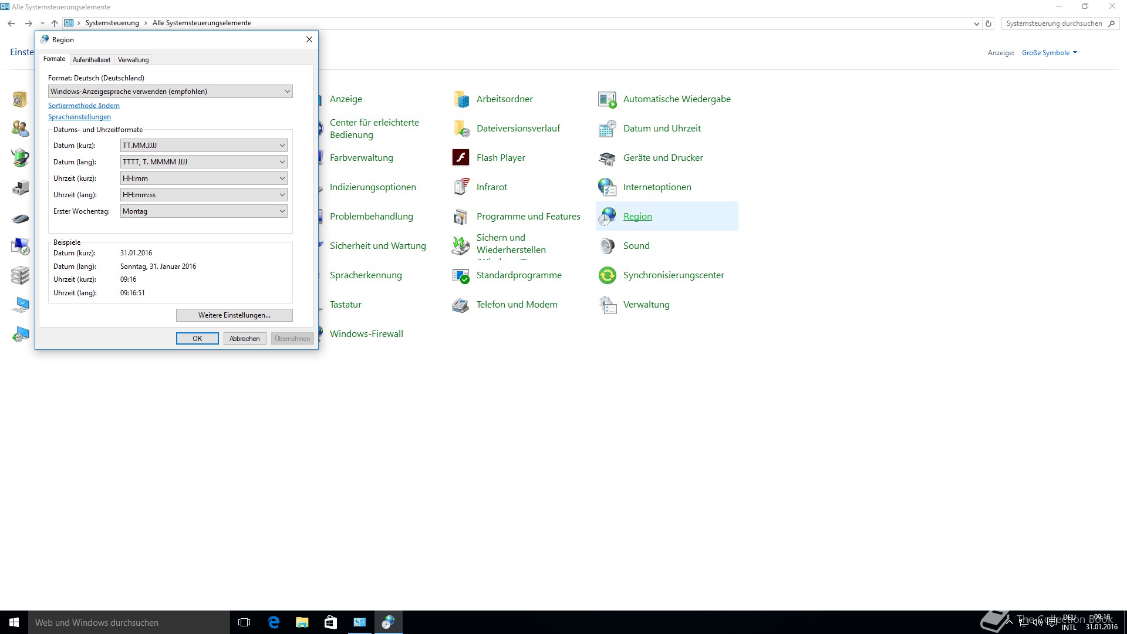Refresh the Control Panel view
Viewport: 1127px width, 634px height.
(x=988, y=24)
